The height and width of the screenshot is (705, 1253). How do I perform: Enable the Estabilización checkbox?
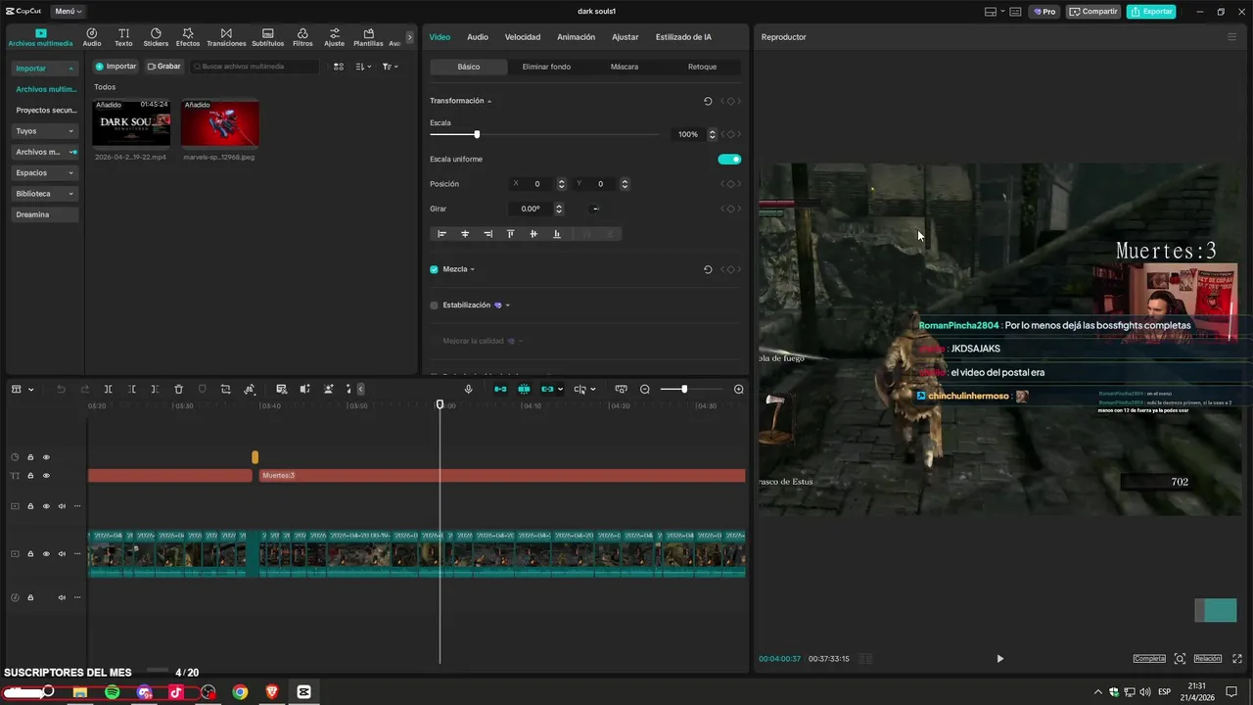434,305
